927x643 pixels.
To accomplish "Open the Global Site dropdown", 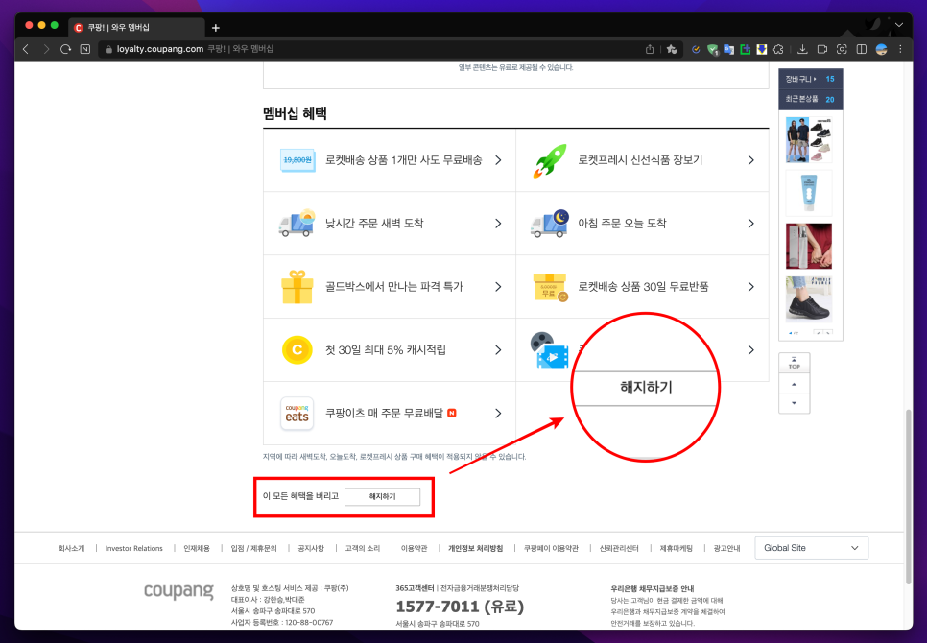I will click(811, 548).
